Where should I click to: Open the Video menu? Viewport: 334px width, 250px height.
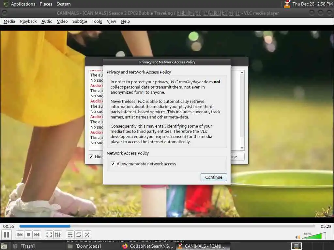coord(62,21)
